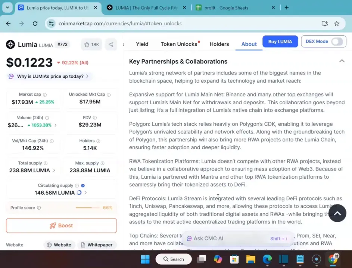Switch to the Holders tab
This screenshot has width=352, height=268.
219,44
